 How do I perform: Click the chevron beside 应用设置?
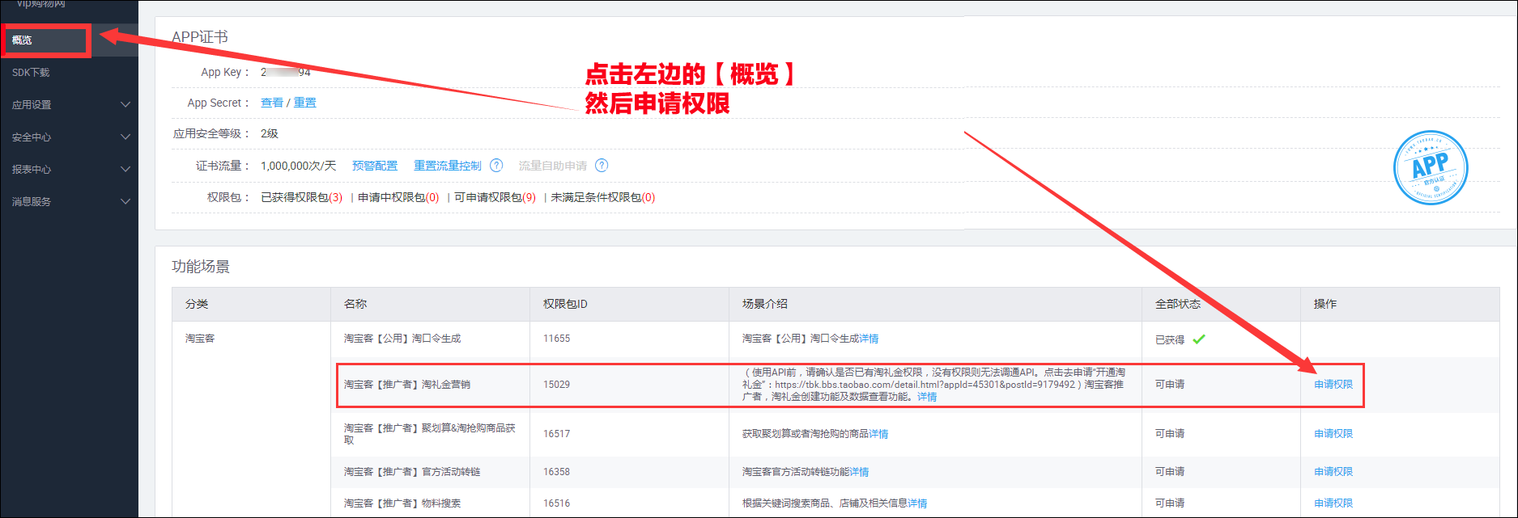[x=125, y=104]
